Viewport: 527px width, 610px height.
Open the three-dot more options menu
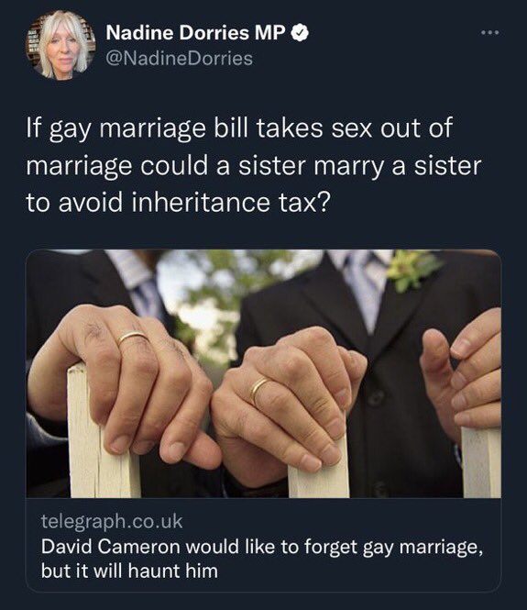489,33
